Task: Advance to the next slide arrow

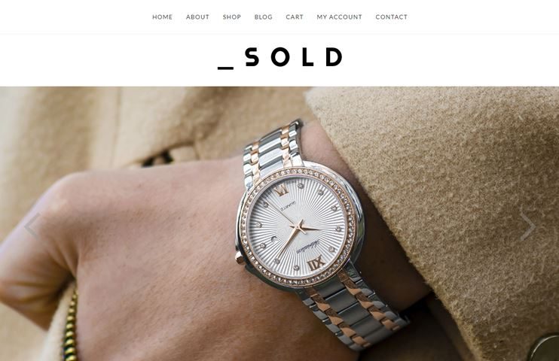Action: click(527, 226)
